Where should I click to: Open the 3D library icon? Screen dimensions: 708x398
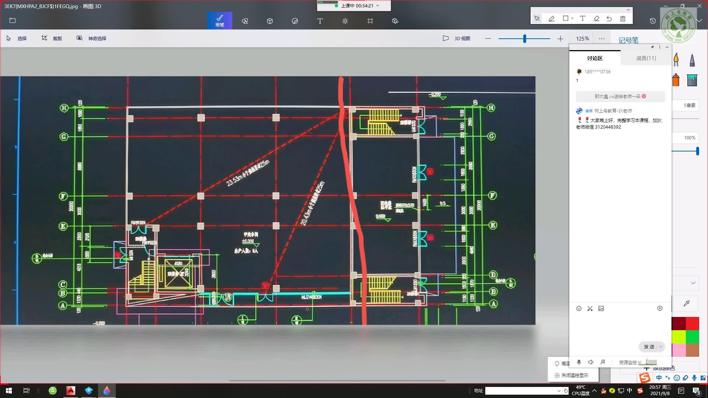(395, 21)
